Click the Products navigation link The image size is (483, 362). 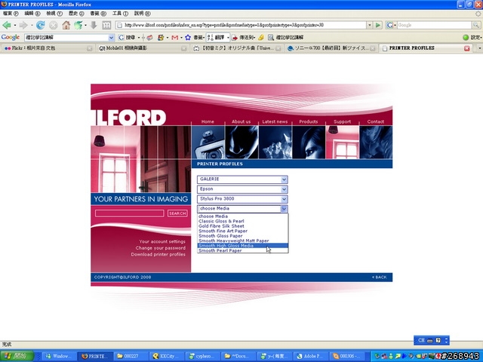coord(309,121)
